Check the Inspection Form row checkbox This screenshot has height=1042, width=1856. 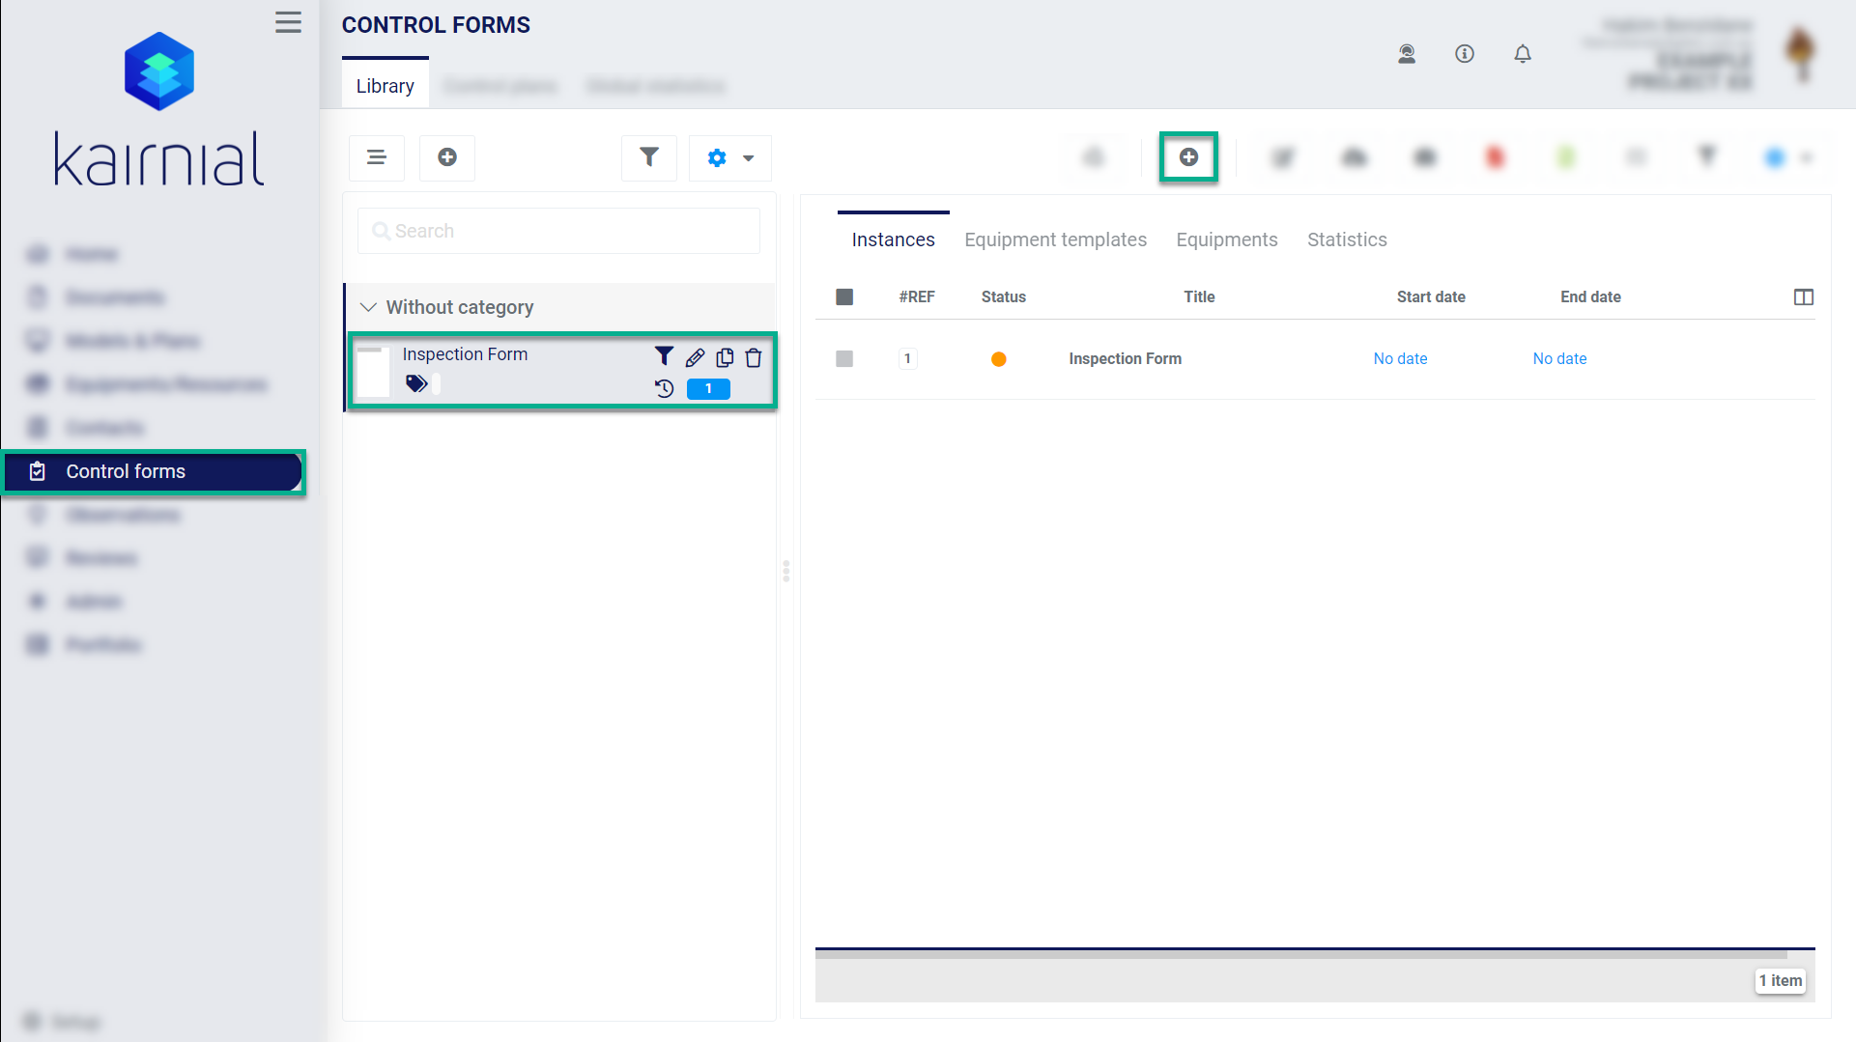point(844,358)
